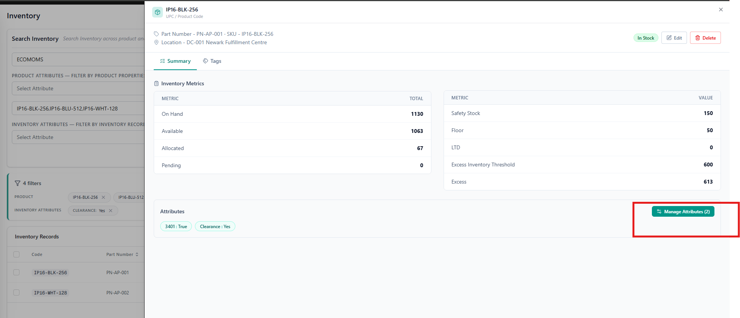Click the Location DC-001 Newark Fulfillment Centre text

[x=214, y=42]
